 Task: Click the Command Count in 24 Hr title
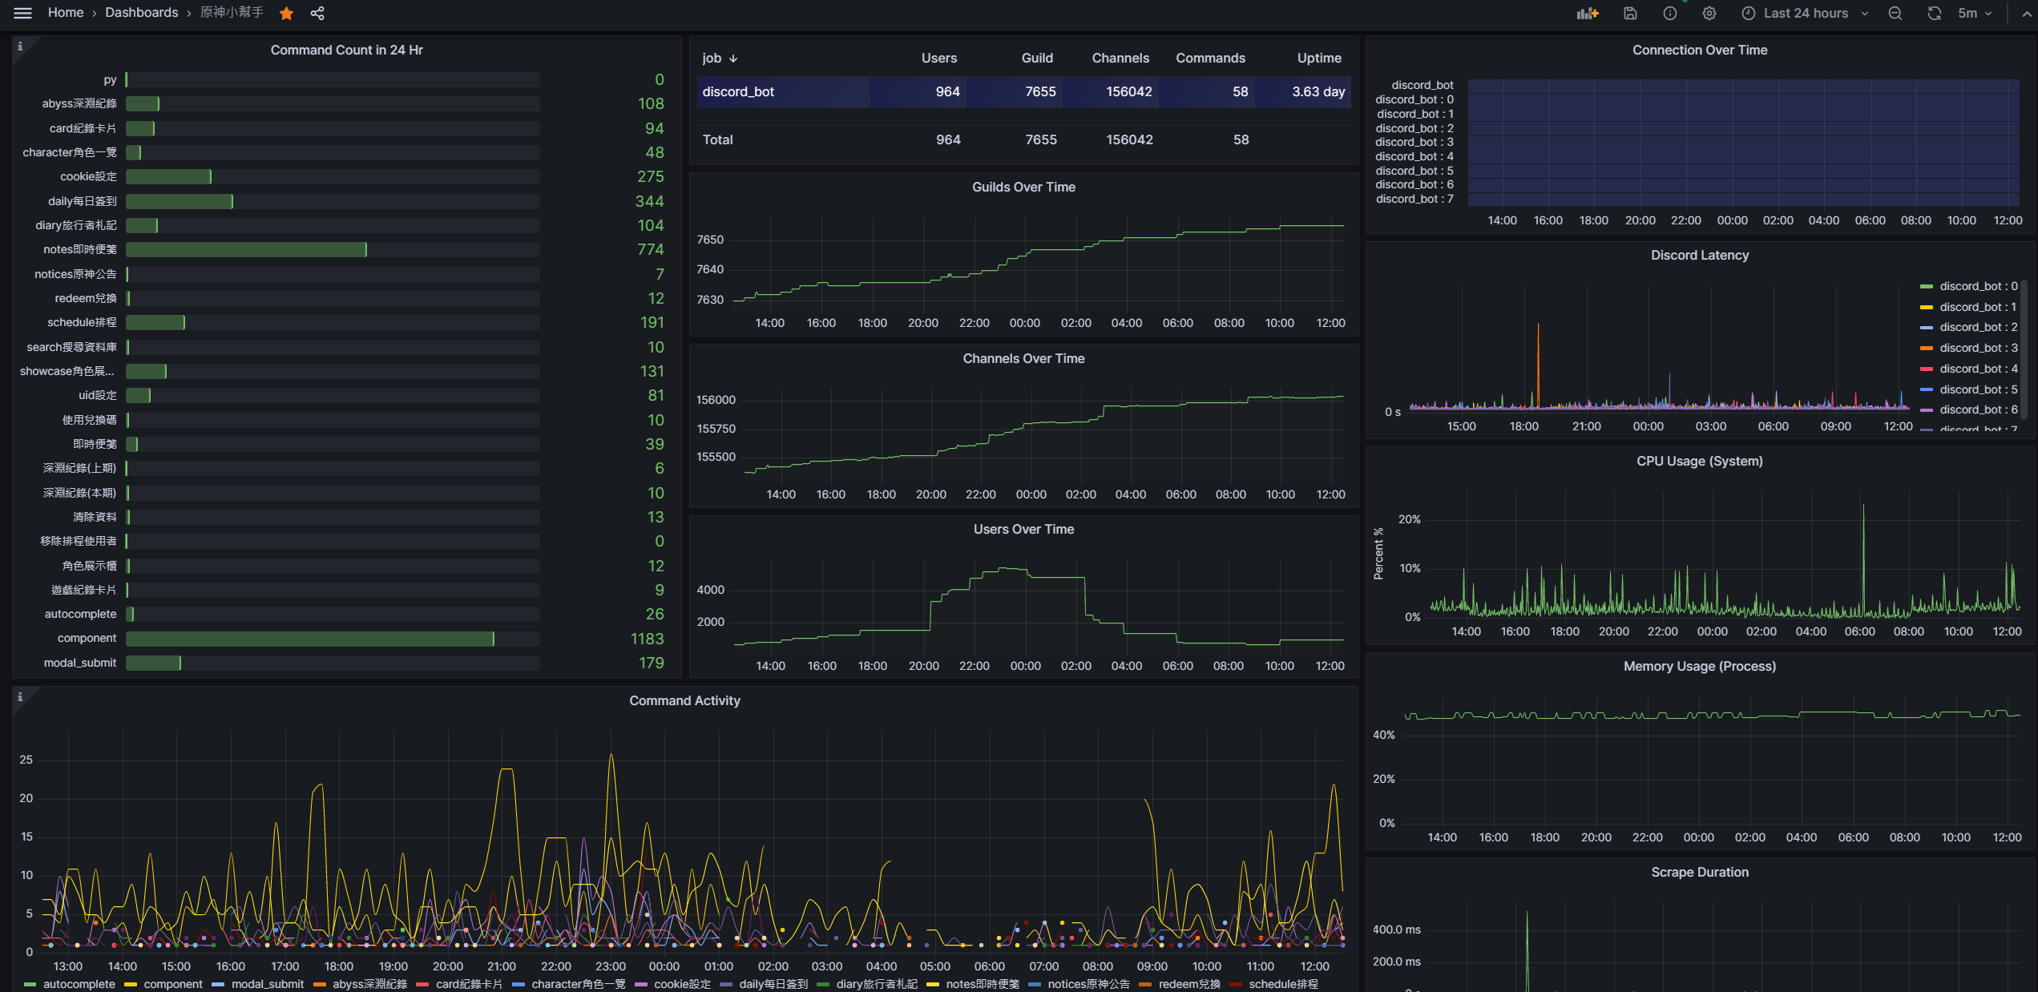346,50
